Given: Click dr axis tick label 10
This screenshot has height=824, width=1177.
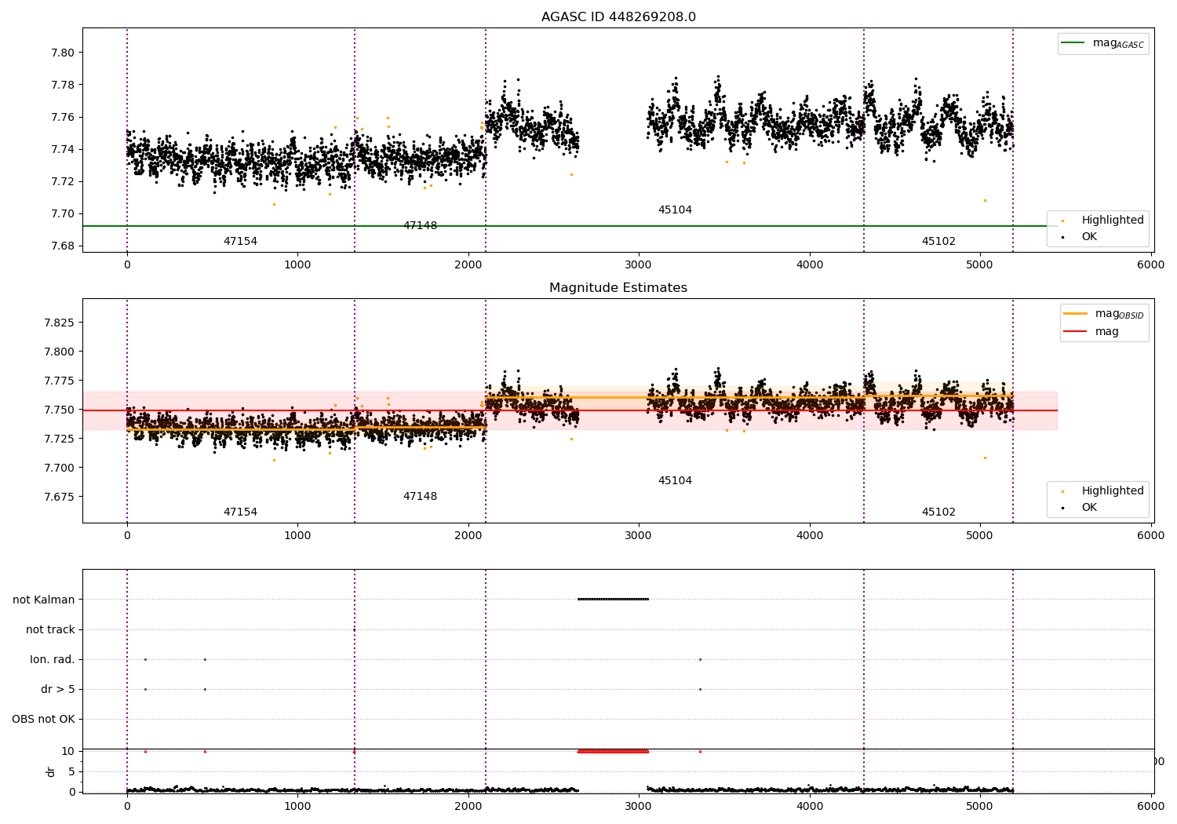Looking at the screenshot, I should tap(68, 751).
